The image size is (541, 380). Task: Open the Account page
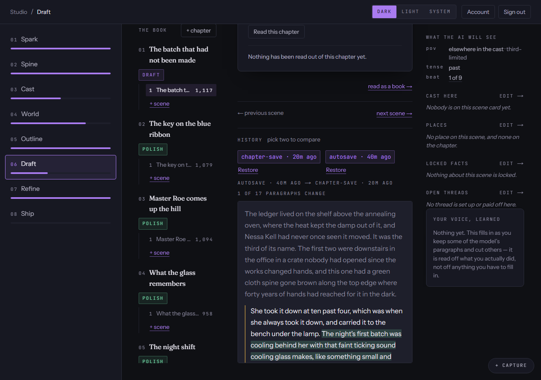[478, 12]
